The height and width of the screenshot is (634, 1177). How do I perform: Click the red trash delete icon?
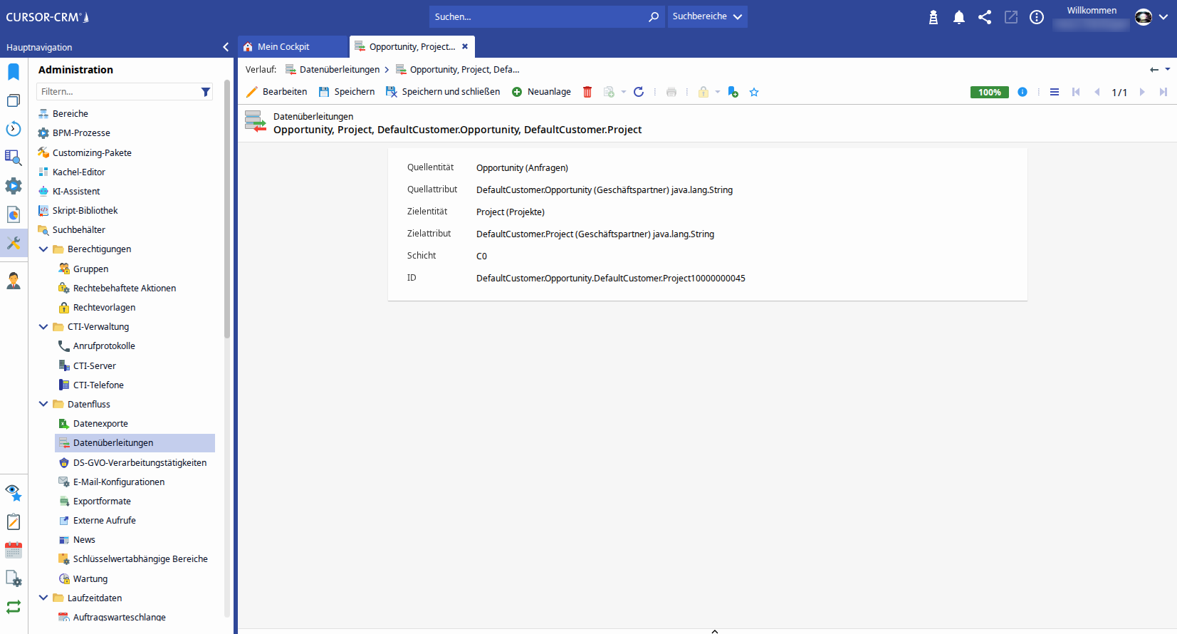(587, 92)
